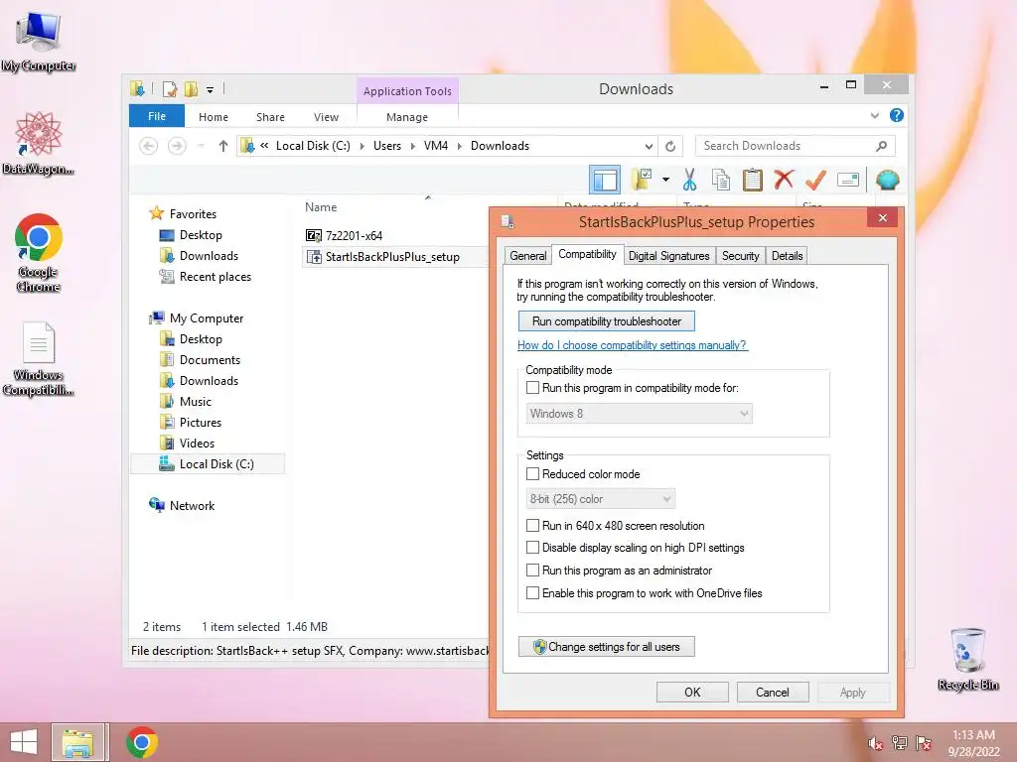The height and width of the screenshot is (762, 1017).
Task: Select Local Disk (C:) in navigation pane
Action: tap(207, 464)
